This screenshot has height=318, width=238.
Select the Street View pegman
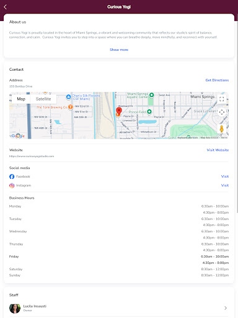pos(221,129)
